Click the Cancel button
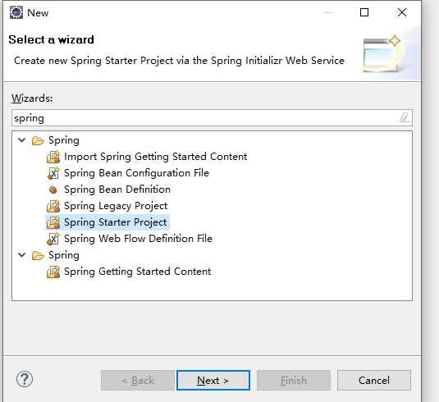The image size is (439, 402). click(x=374, y=380)
